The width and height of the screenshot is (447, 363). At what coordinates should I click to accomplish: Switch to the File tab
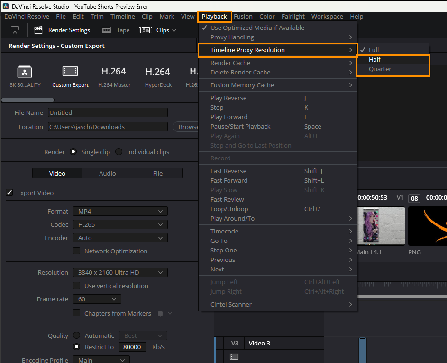point(158,173)
